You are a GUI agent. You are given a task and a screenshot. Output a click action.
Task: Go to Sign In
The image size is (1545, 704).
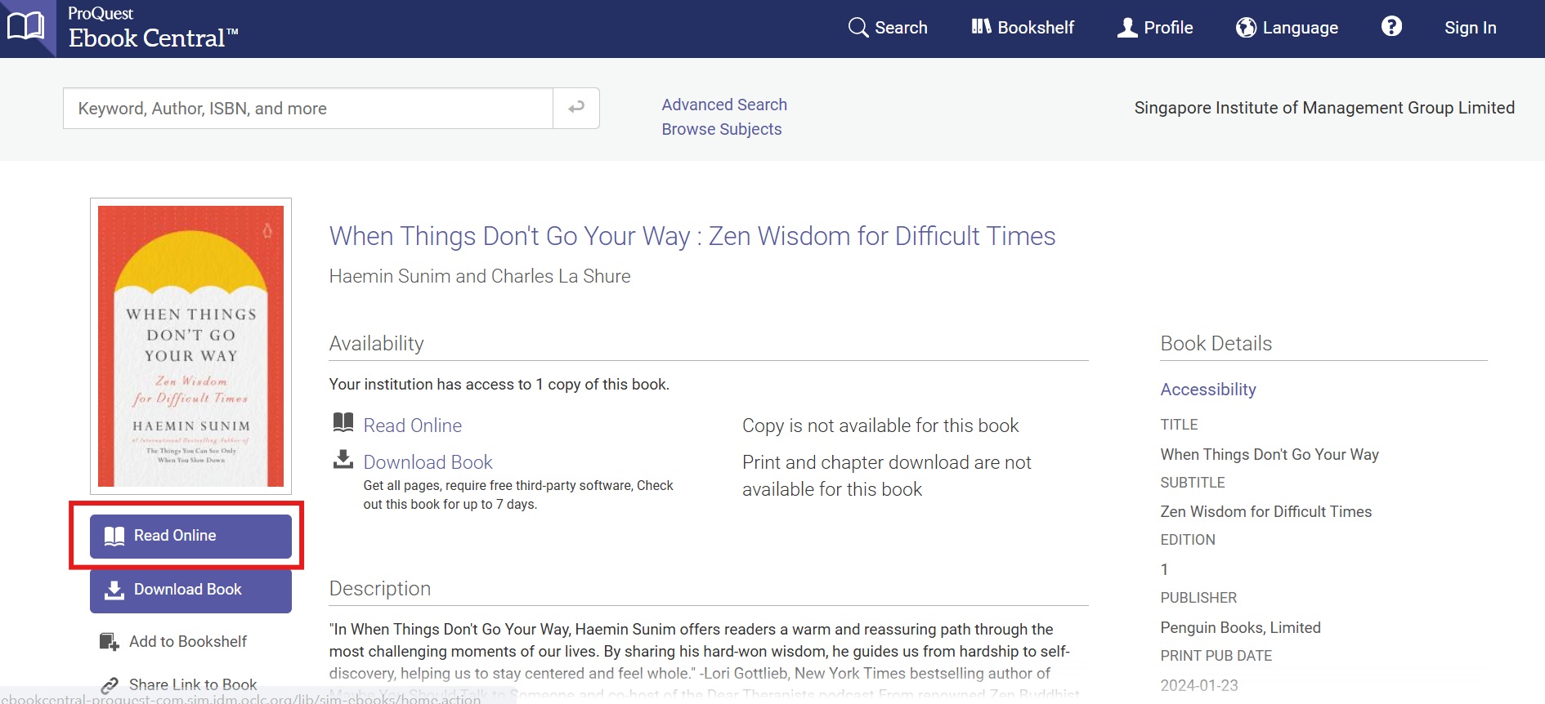click(1470, 28)
